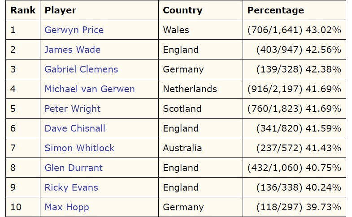
Task: Select the Scotland country cell
Action: pyautogui.click(x=182, y=109)
